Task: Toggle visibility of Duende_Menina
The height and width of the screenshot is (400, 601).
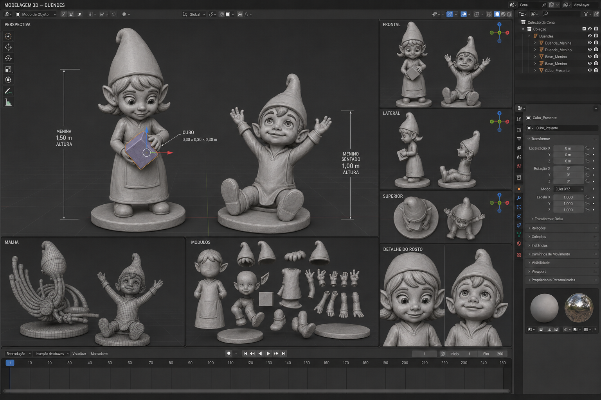Action: (x=590, y=43)
